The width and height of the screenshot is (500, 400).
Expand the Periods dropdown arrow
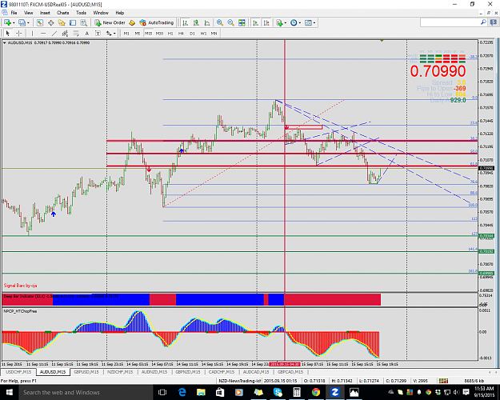point(300,22)
